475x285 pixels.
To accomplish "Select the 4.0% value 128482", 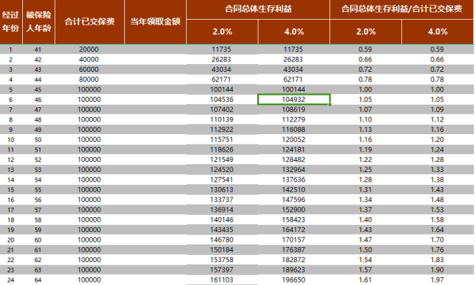I will pos(294,159).
